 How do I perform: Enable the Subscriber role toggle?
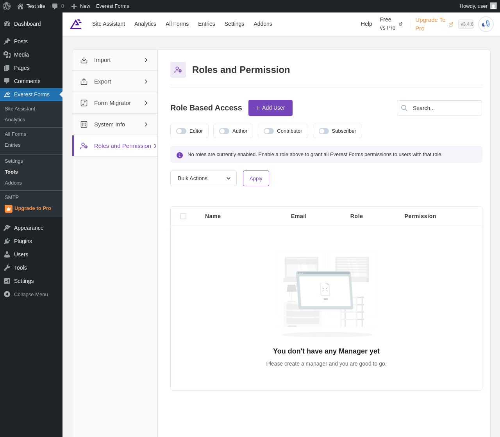(324, 131)
